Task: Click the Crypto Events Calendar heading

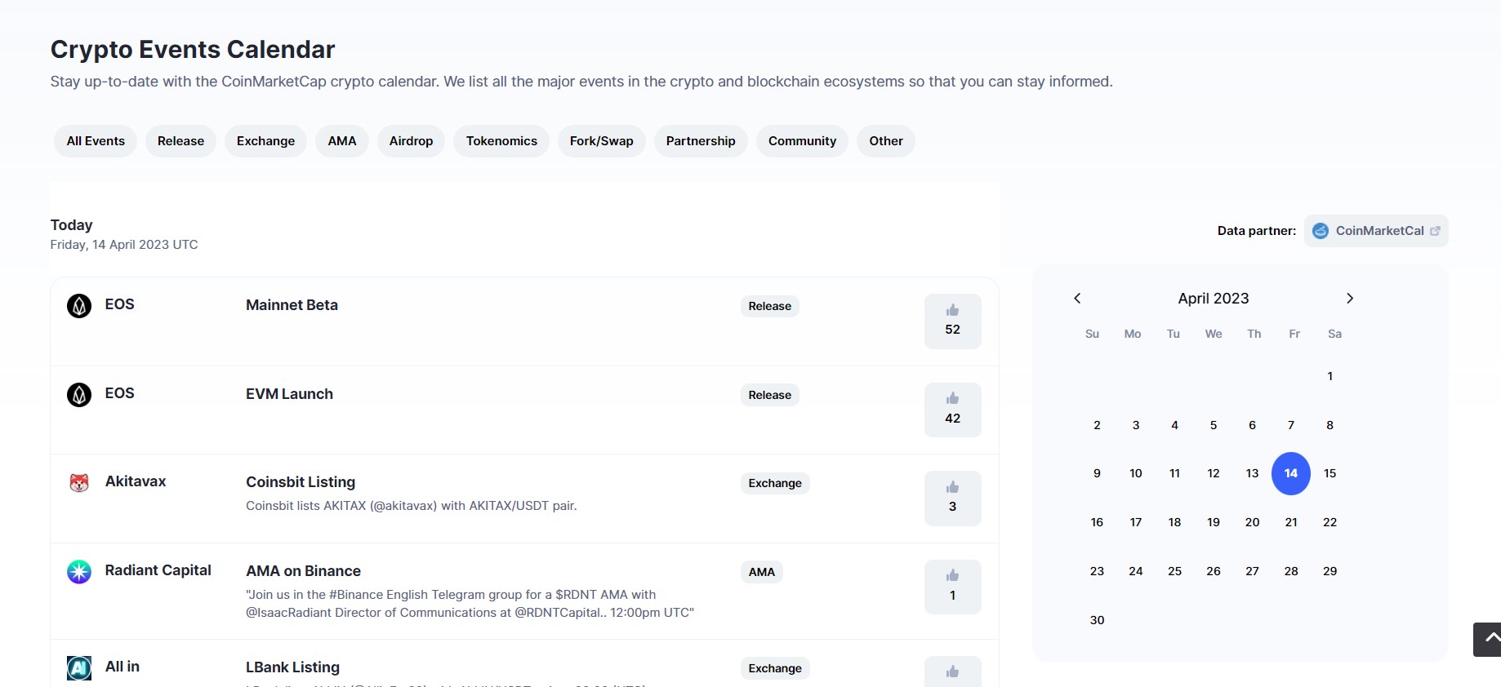Action: coord(193,50)
